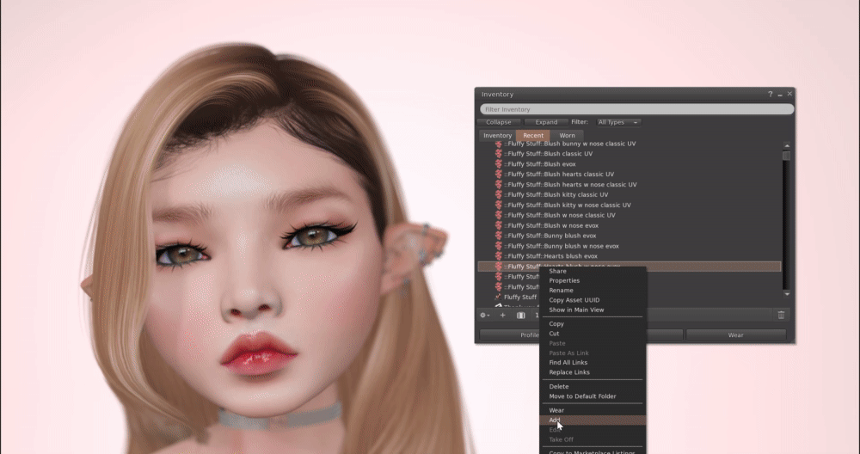Open a new inventory window with the panel icon
The width and height of the screenshot is (860, 454).
(521, 316)
